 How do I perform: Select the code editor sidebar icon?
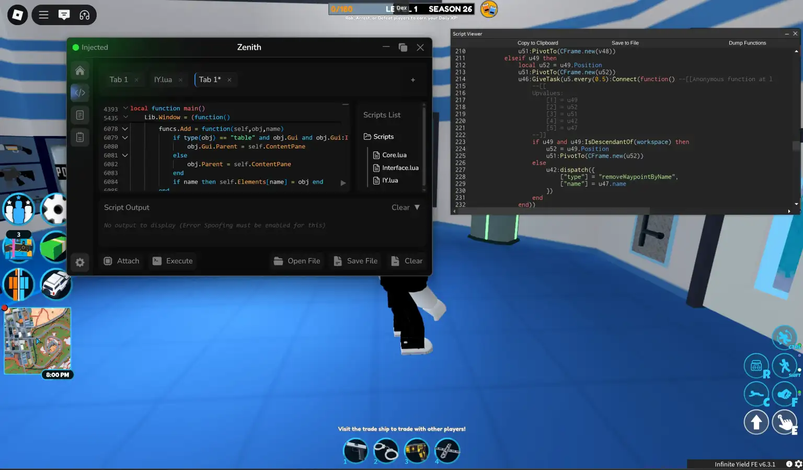click(80, 93)
